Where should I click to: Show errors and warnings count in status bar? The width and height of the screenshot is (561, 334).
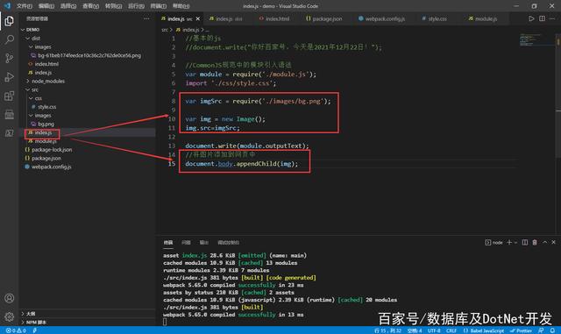point(16,330)
